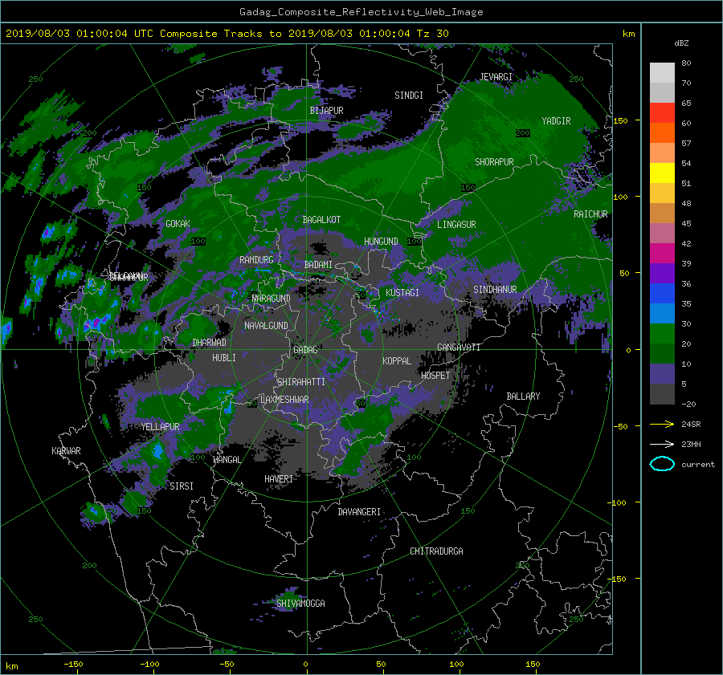Click the SHORAPUR city label
The image size is (723, 675).
pyautogui.click(x=494, y=161)
